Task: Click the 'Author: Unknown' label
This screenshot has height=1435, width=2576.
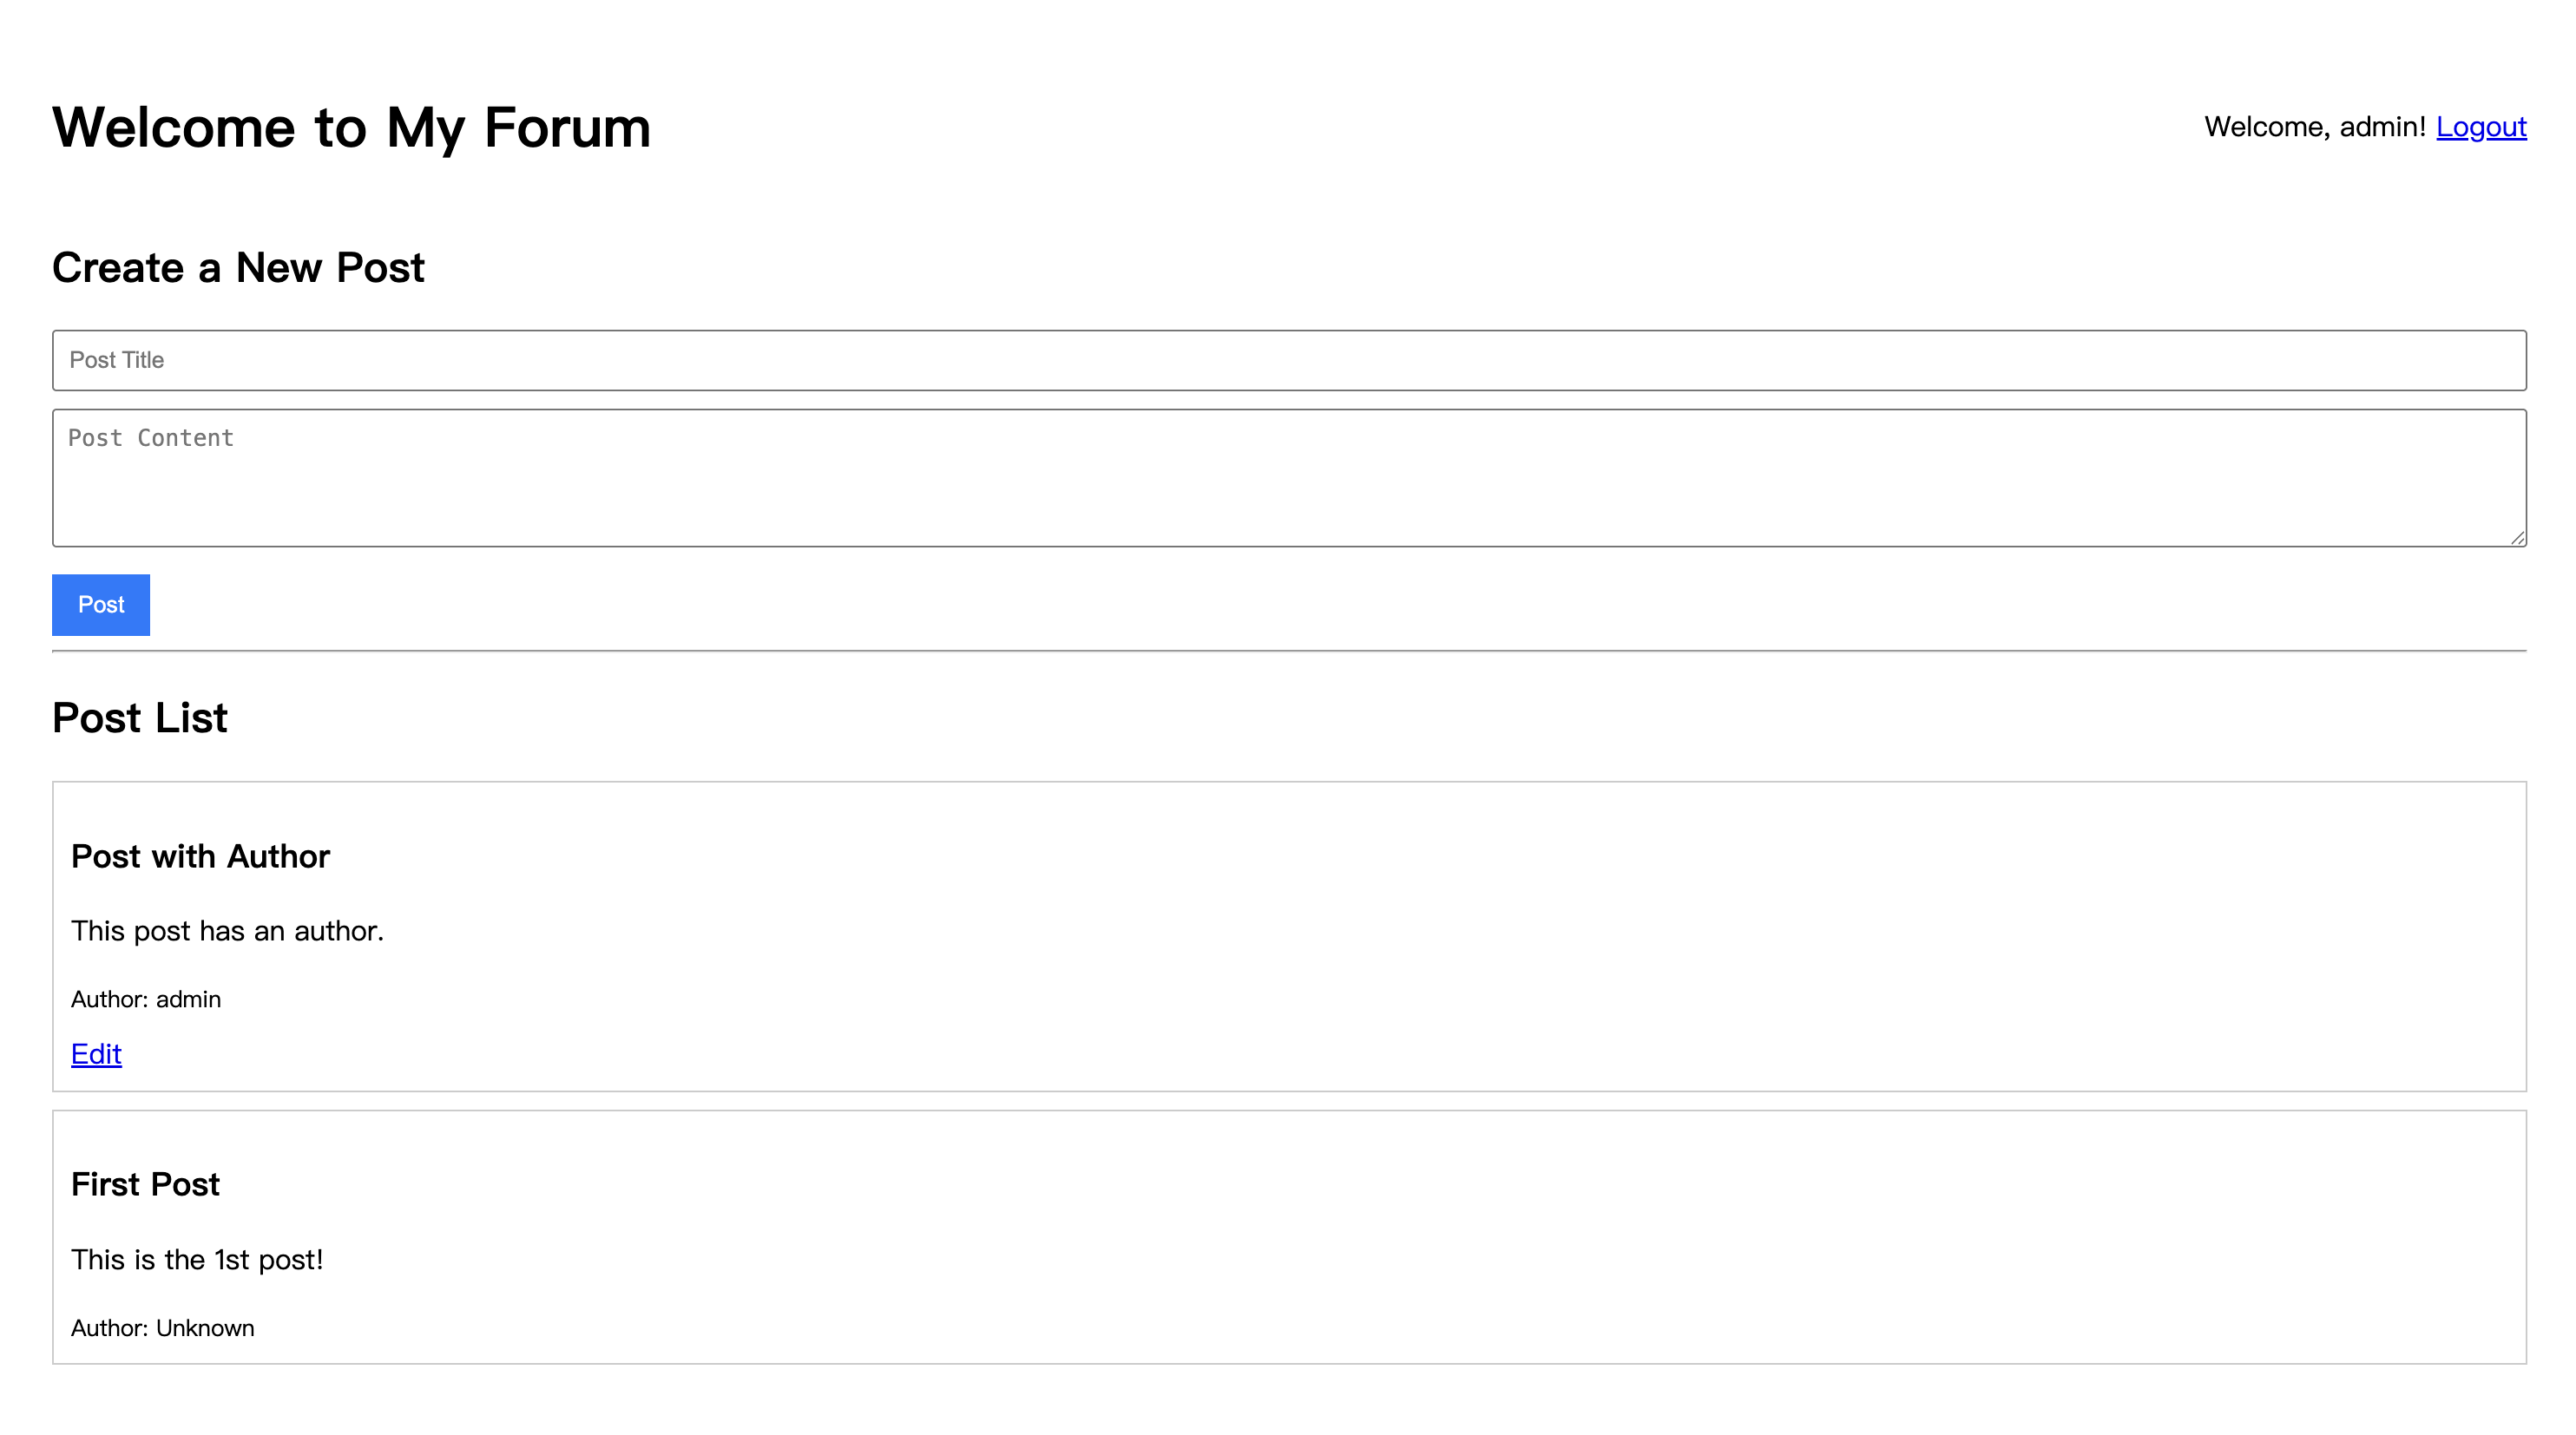Action: pos(162,1328)
